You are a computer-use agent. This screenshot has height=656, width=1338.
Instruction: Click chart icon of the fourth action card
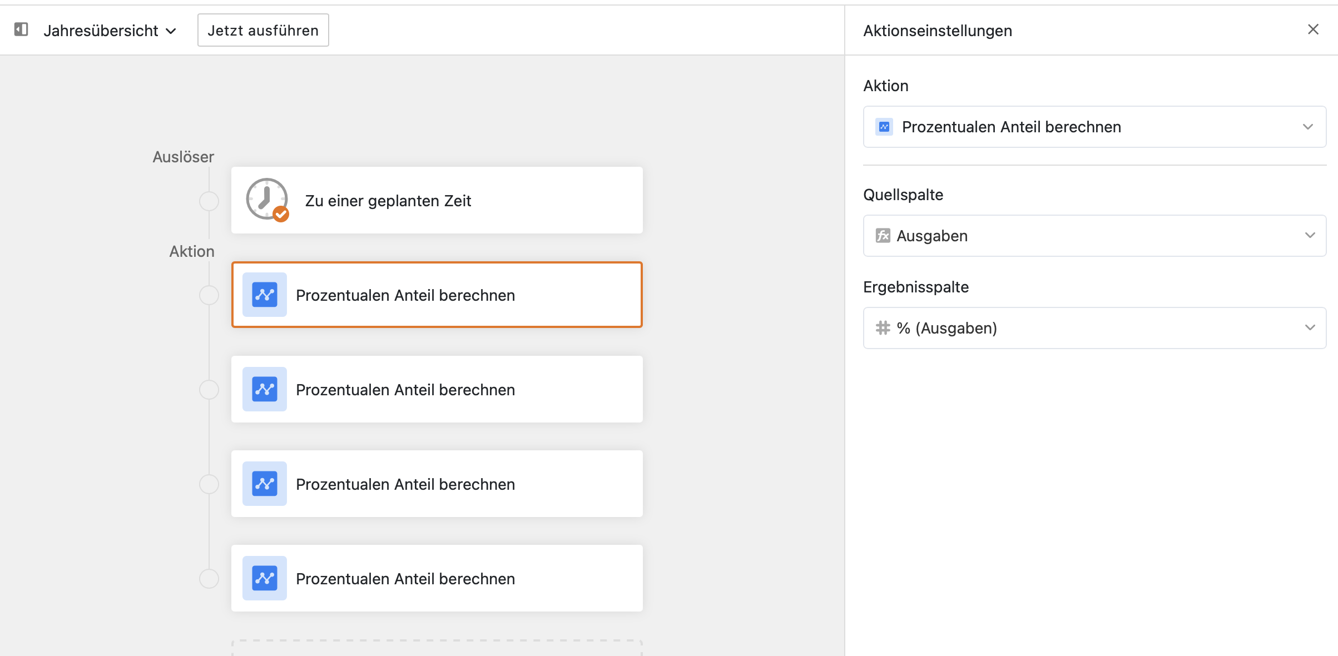(x=265, y=578)
